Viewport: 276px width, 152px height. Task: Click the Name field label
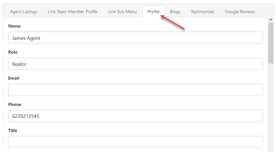coord(14,26)
